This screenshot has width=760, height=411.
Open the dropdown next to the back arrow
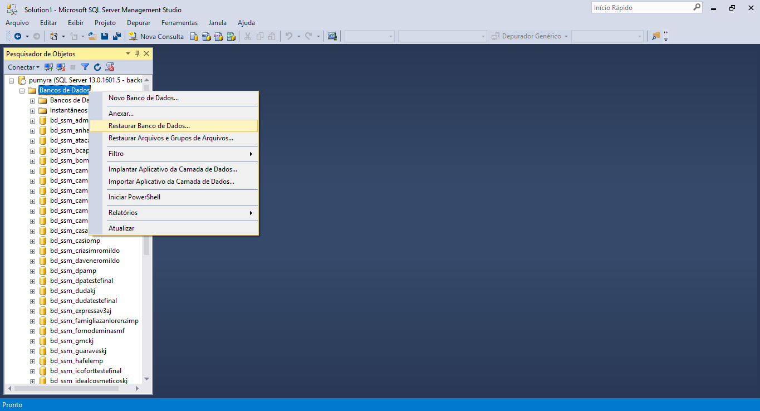coord(27,36)
